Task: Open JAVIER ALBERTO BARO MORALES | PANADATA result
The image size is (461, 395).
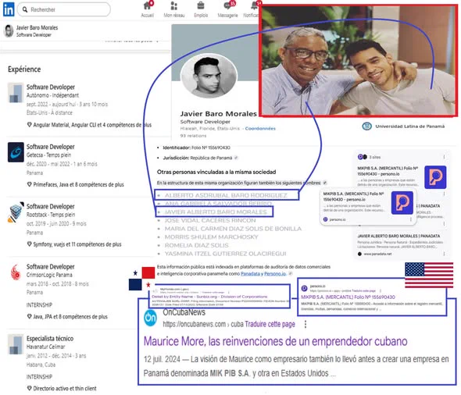Action: (x=398, y=236)
